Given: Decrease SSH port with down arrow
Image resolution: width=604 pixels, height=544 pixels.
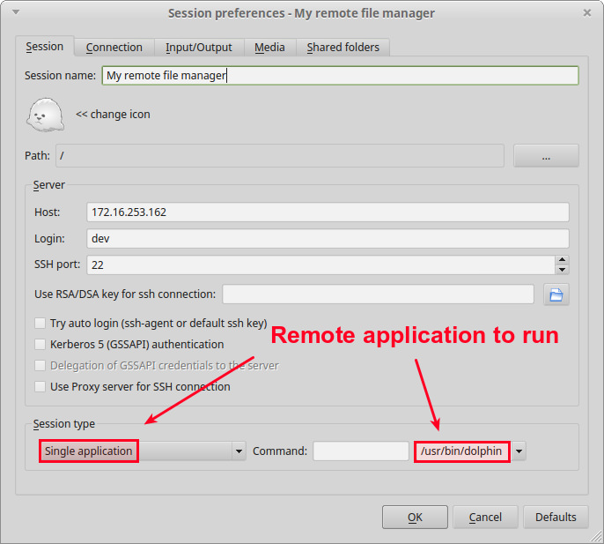Looking at the screenshot, I should coord(562,270).
